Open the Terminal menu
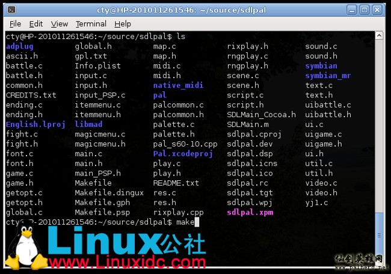Viewport: 391px width, 274px height. (x=91, y=23)
